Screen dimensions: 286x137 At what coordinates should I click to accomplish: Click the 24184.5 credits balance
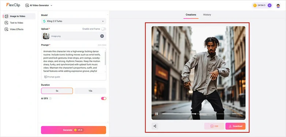click(x=261, y=5)
